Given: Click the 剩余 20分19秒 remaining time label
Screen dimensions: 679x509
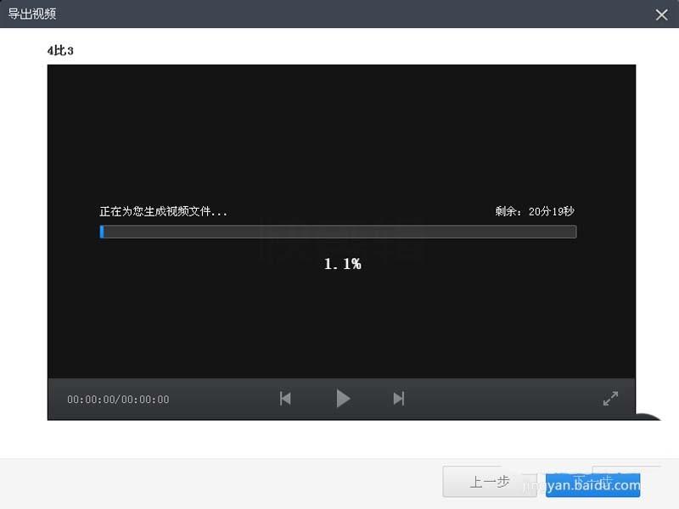Looking at the screenshot, I should pyautogui.click(x=536, y=211).
